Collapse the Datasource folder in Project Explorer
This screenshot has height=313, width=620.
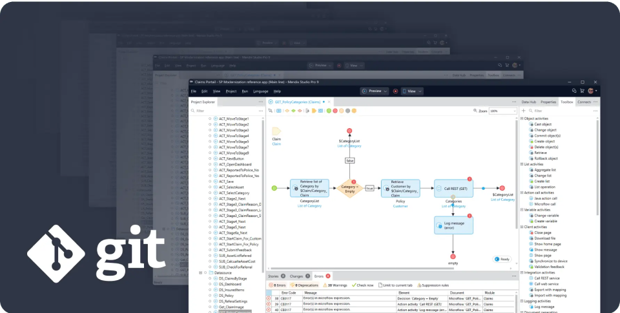click(x=200, y=272)
